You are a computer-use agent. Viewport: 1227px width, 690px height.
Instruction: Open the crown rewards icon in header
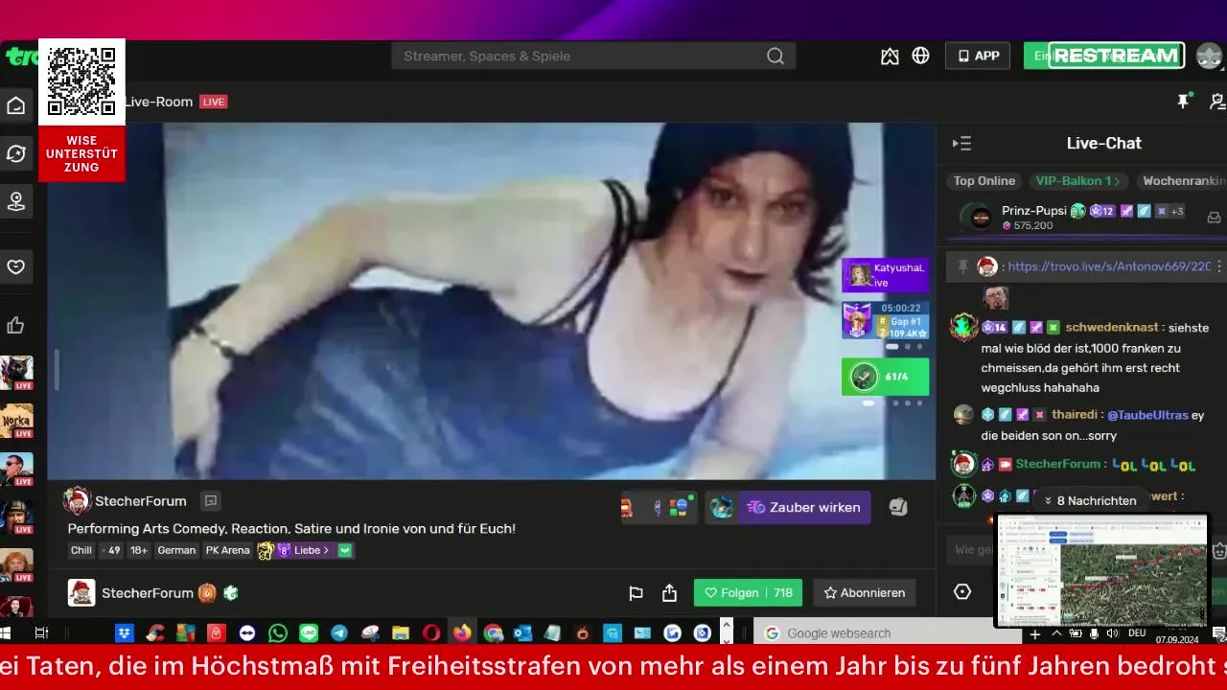(890, 56)
